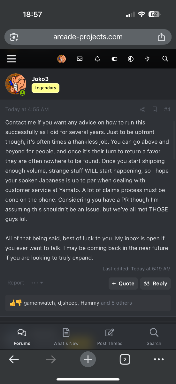Image resolution: width=176 pixels, height=384 pixels.
Task: Open the hamburger navigation menu
Action: 11,59
